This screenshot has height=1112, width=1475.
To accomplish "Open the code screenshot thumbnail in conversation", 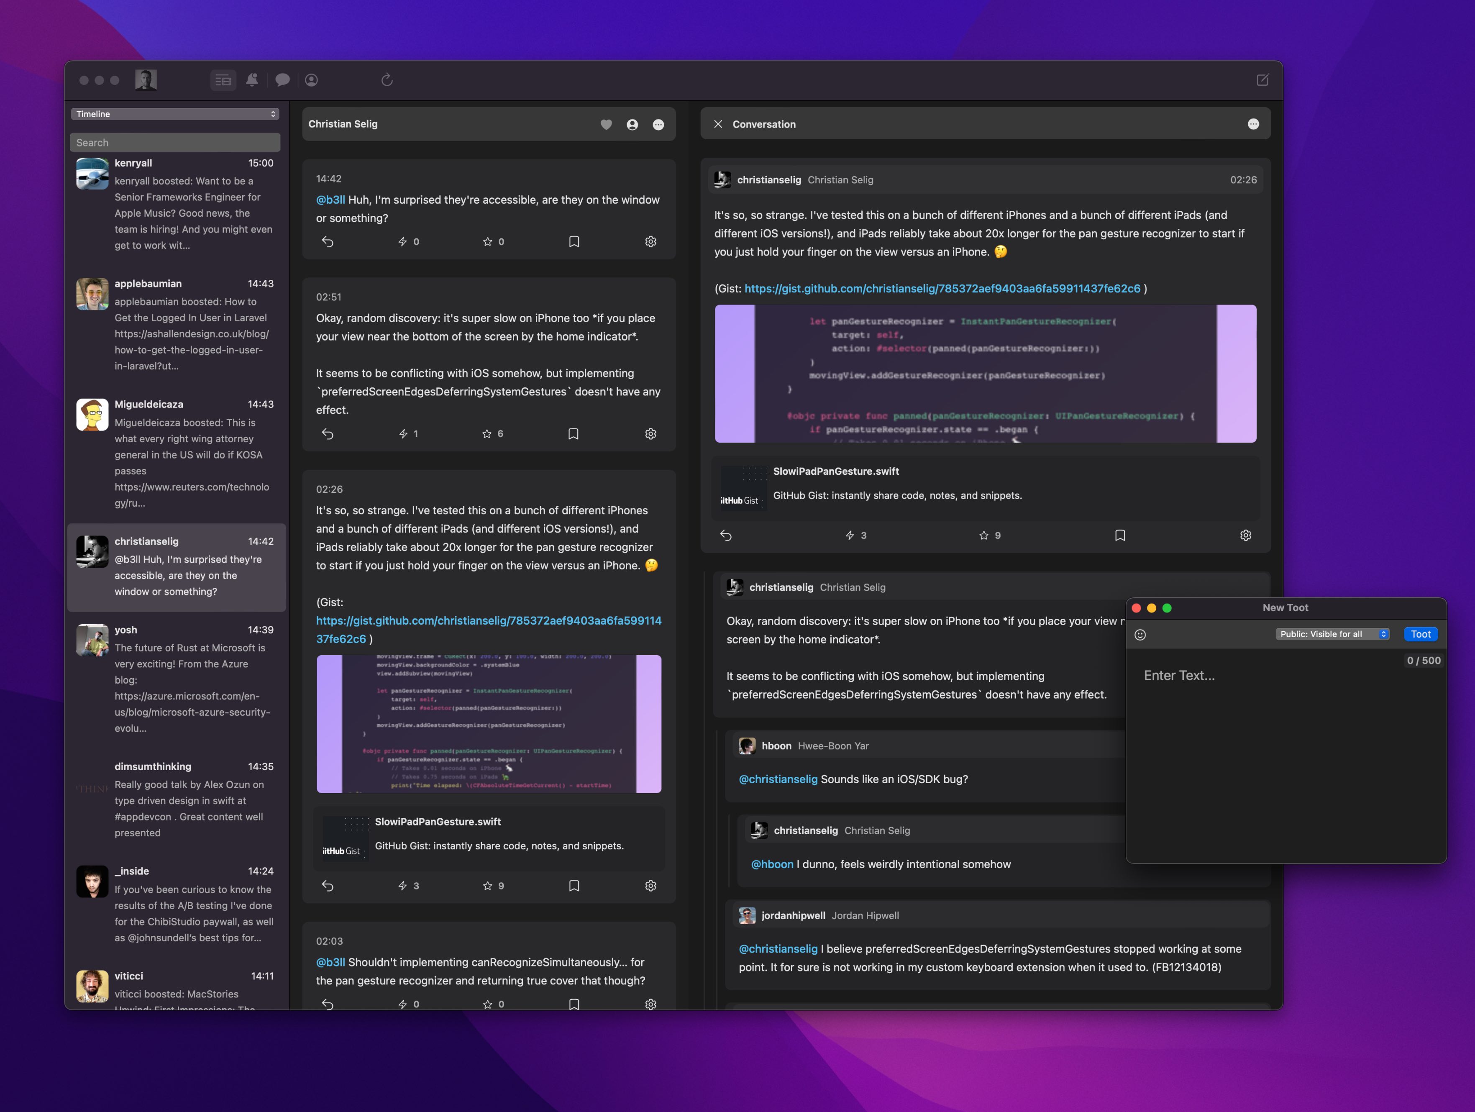I will 985,374.
